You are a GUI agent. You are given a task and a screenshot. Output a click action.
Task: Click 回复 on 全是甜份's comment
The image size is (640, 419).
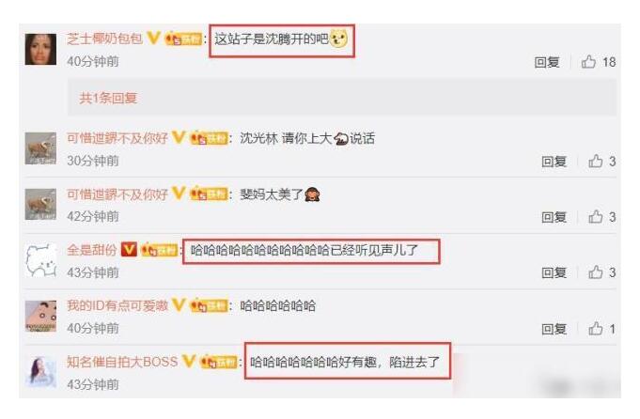tap(554, 272)
